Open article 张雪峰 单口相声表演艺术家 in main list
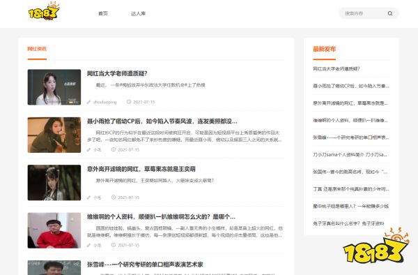Screen dimensions: 418x275 145,265
